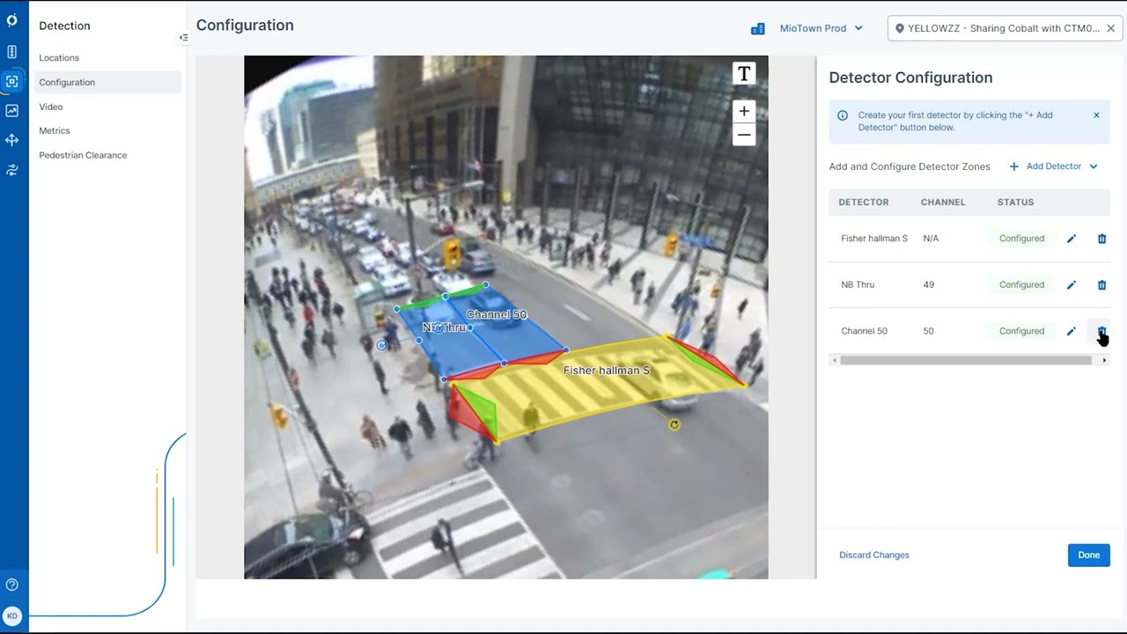
Task: Click the location pin icon in search box
Action: pos(900,28)
